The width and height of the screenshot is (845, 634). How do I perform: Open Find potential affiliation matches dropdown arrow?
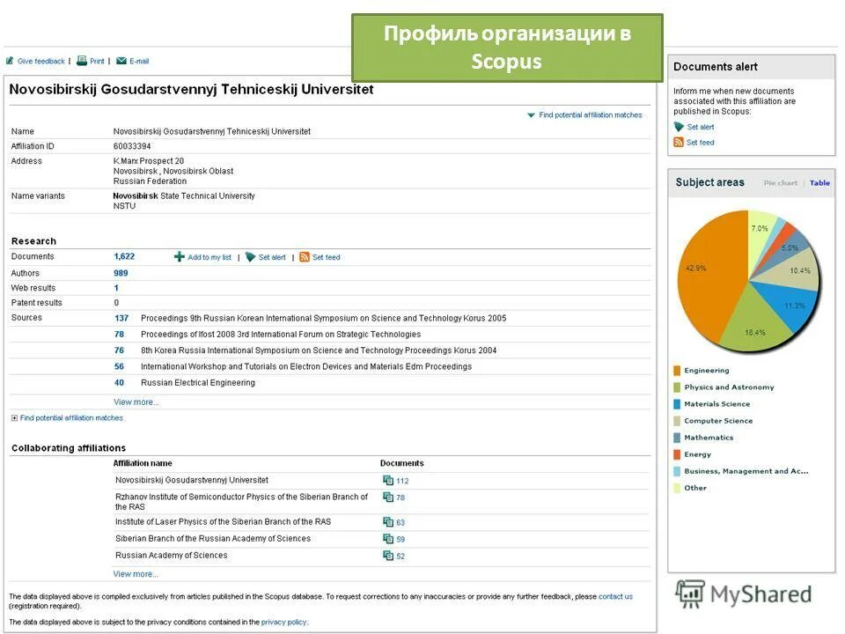click(529, 114)
